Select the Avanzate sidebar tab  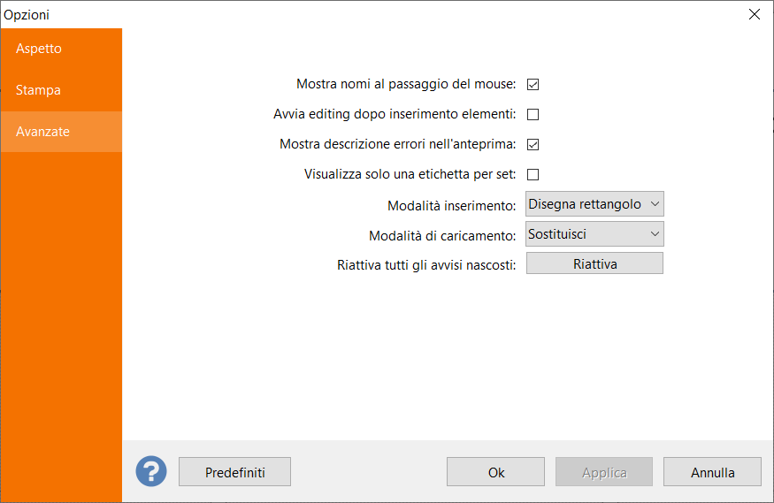pos(42,132)
